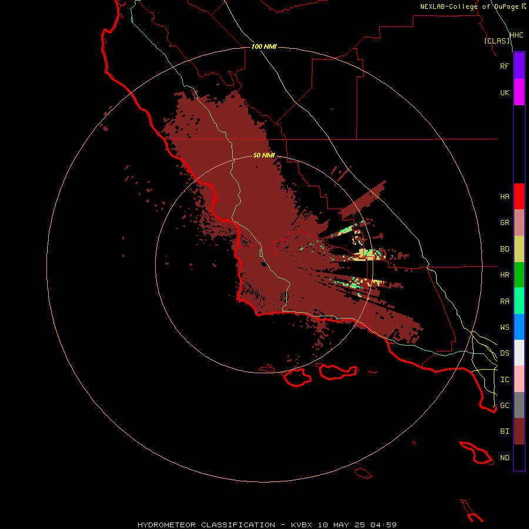Click the GC legend label

[504, 406]
